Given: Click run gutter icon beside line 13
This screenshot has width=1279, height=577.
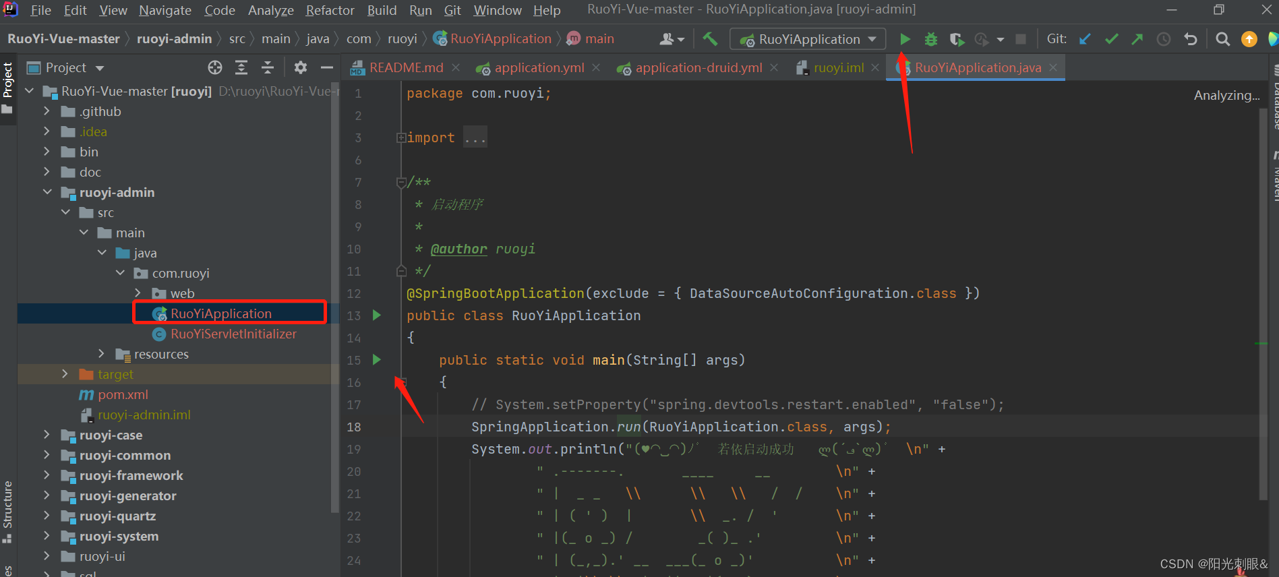Looking at the screenshot, I should (377, 315).
